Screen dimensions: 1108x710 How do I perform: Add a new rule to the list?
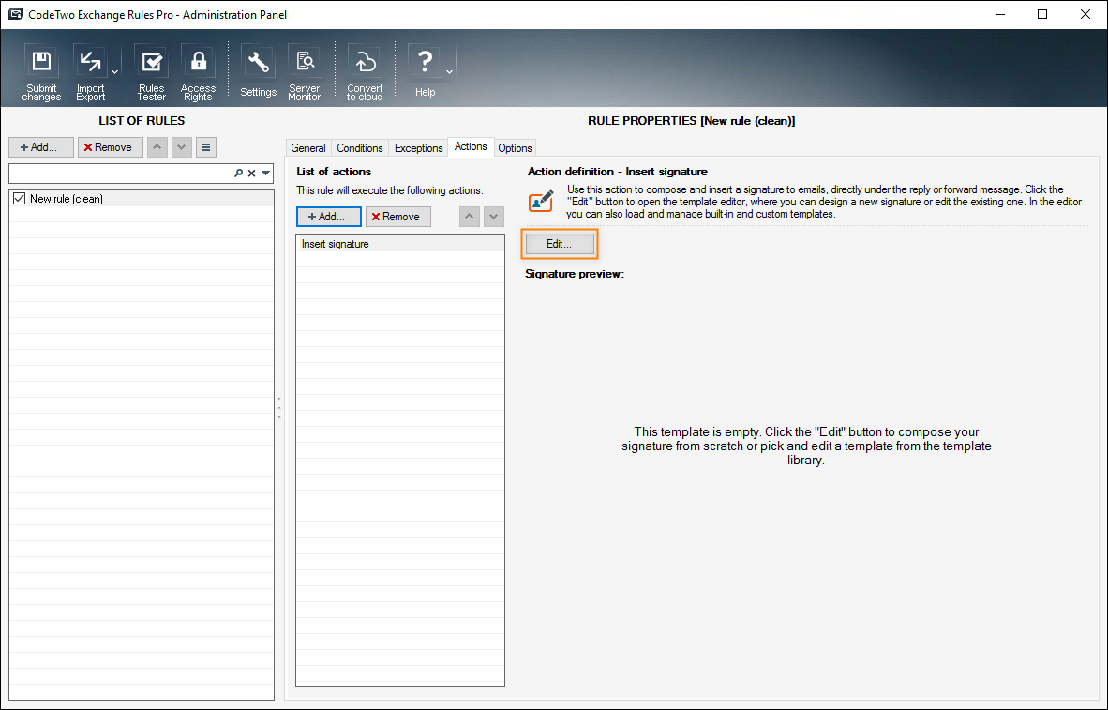coord(41,147)
